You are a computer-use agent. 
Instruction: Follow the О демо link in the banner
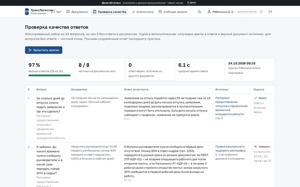pos(192,2)
